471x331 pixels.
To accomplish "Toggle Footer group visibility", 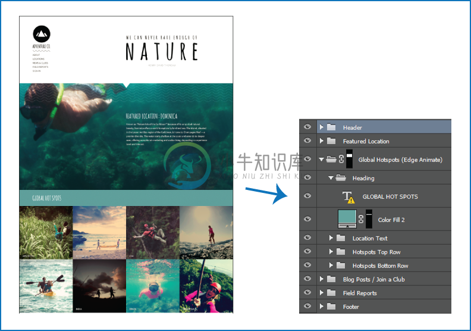I will 307,306.
